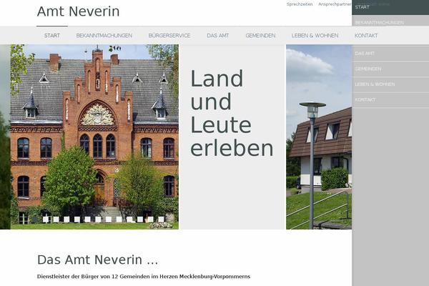Open the Ansprechpartner link in the header

coord(335,4)
